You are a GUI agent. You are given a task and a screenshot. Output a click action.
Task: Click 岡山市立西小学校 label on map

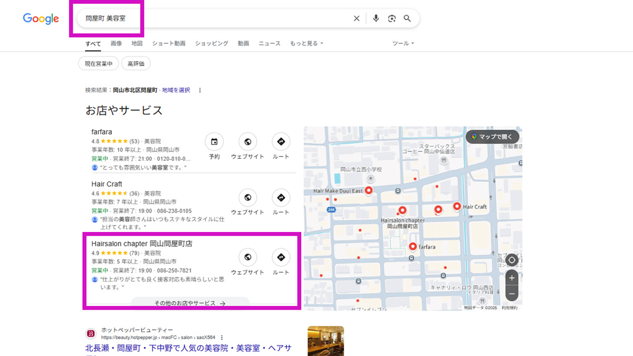pos(361,169)
